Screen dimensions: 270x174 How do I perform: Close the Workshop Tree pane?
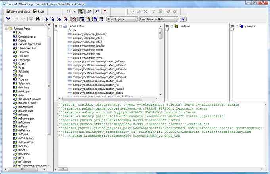[x=49, y=25]
